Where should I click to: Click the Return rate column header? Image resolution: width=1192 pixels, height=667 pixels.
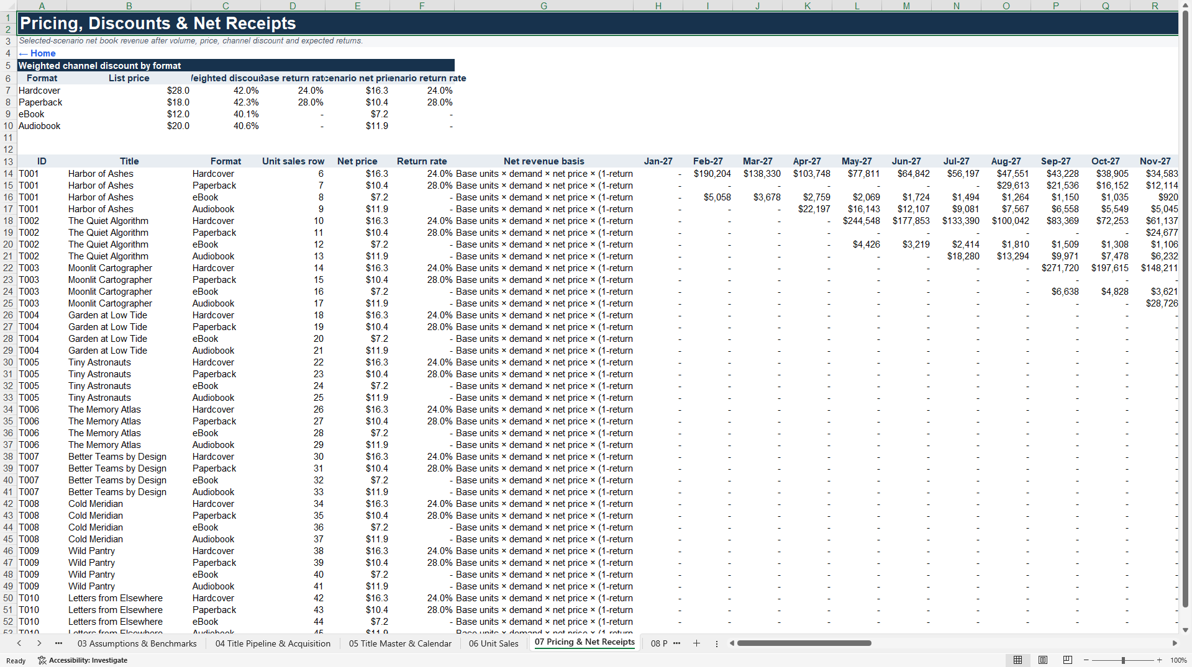422,161
